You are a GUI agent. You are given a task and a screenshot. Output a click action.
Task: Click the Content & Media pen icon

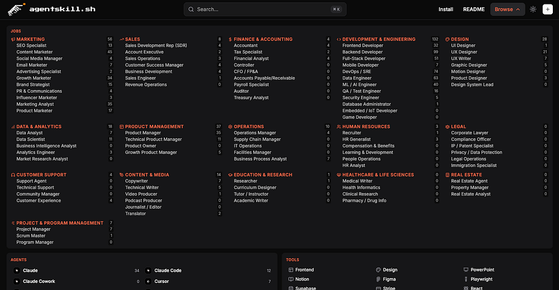point(121,175)
